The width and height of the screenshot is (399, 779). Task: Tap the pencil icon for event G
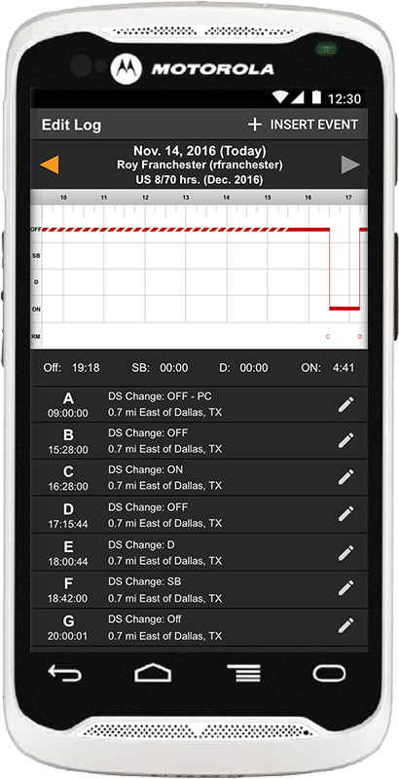pyautogui.click(x=345, y=625)
